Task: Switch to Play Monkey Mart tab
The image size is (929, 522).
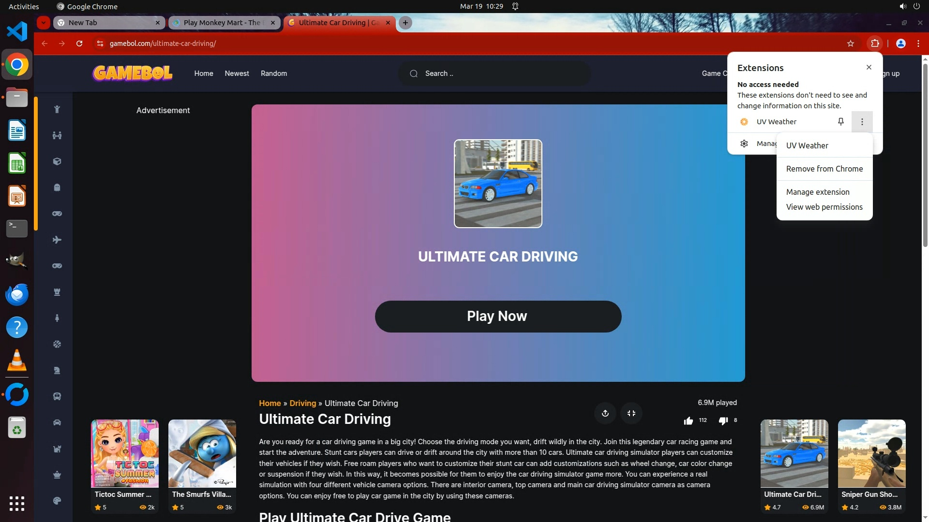Action: (x=223, y=23)
